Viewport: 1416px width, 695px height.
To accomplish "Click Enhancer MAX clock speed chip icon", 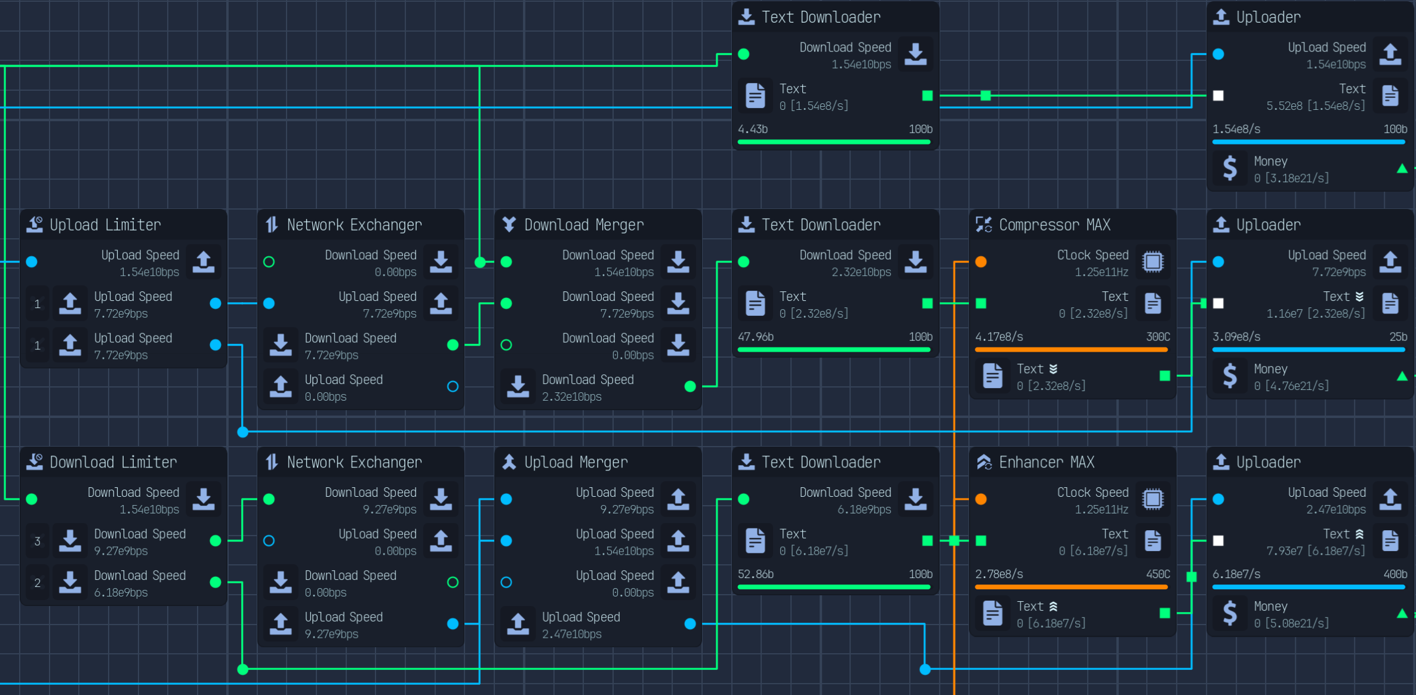I will pyautogui.click(x=1153, y=499).
